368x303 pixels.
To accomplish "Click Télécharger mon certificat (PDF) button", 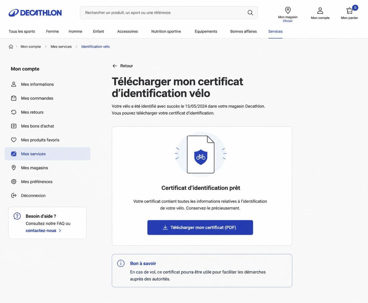I will tap(200, 228).
